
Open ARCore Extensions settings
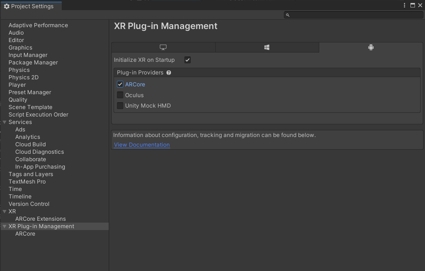[x=40, y=219]
